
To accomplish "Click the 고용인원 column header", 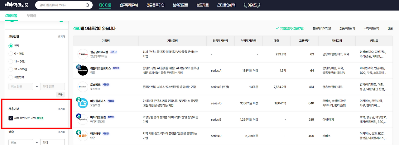I will pos(304,40).
